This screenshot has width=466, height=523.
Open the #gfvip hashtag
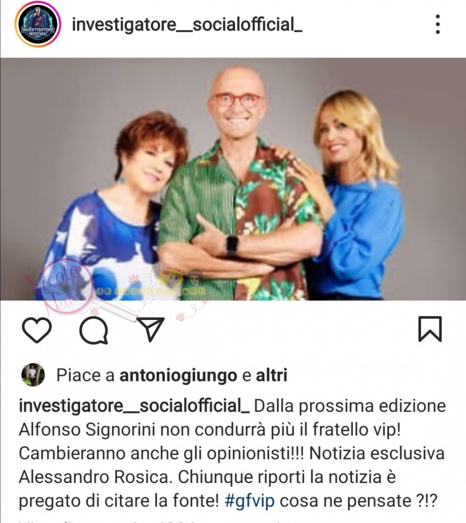[250, 501]
